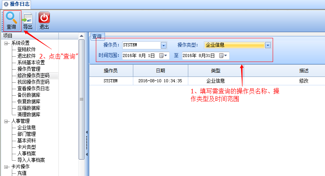Click the red 退出 power icon
The height and width of the screenshot is (176, 325).
(44, 18)
